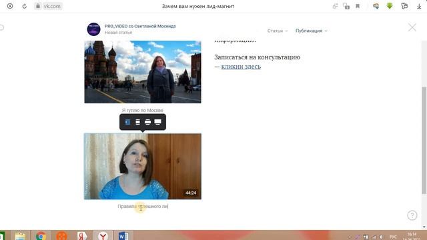
Task: Close the article editor with the X
Action: point(412,27)
